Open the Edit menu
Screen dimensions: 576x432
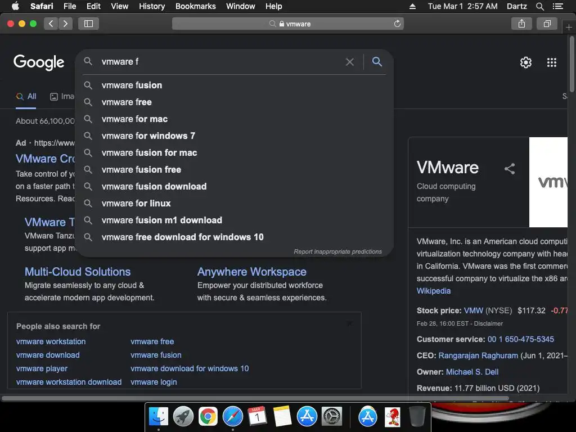click(93, 6)
